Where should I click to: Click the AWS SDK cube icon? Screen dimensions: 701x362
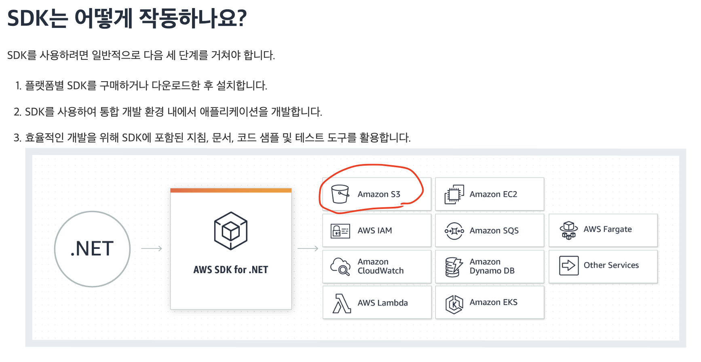[x=230, y=231]
